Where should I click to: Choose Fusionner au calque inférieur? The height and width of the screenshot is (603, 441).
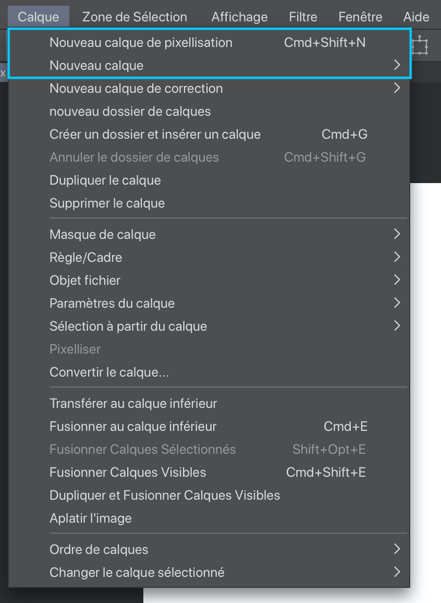click(133, 427)
